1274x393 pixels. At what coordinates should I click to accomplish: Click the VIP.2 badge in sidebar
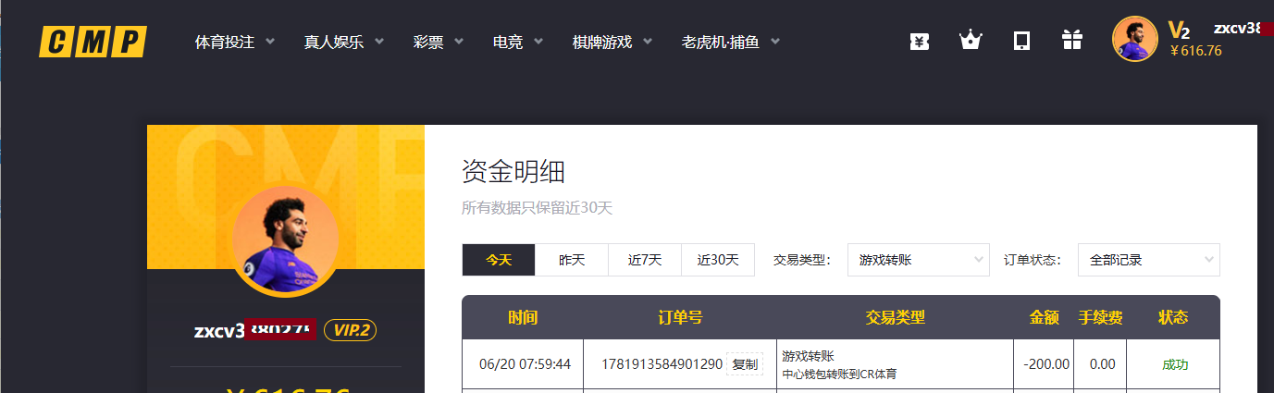(350, 330)
